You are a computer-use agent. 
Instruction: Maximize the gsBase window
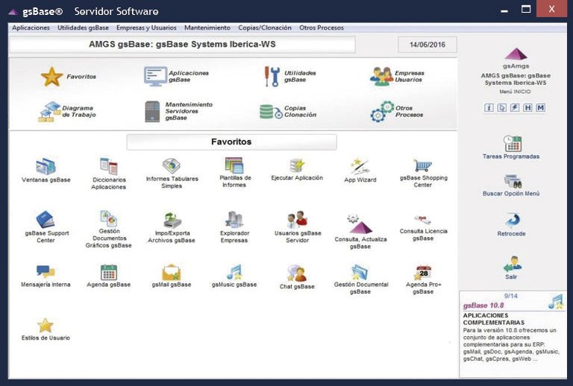coord(526,9)
